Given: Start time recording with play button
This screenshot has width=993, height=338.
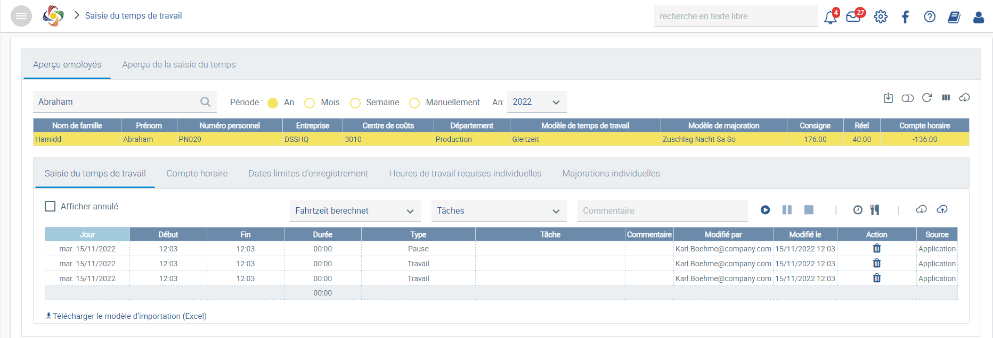Looking at the screenshot, I should pos(765,210).
